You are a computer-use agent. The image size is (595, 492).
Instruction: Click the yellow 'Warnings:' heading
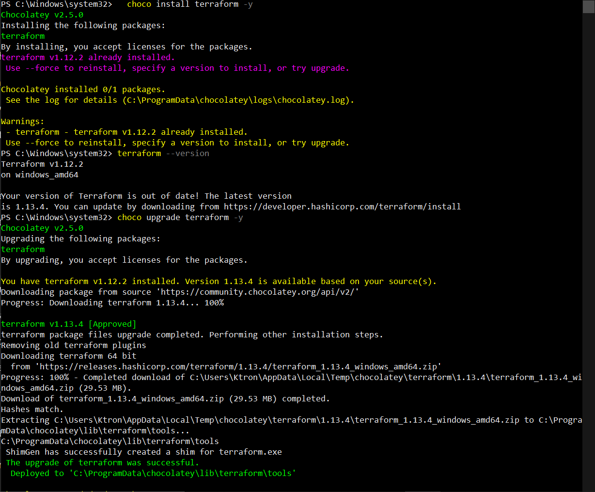(23, 121)
